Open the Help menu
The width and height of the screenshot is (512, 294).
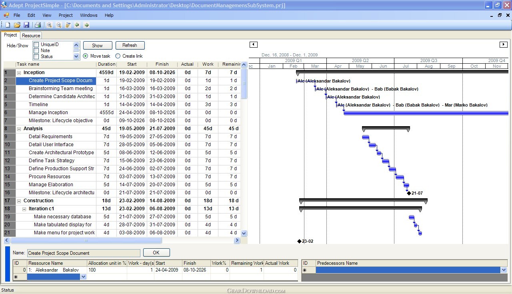(109, 15)
